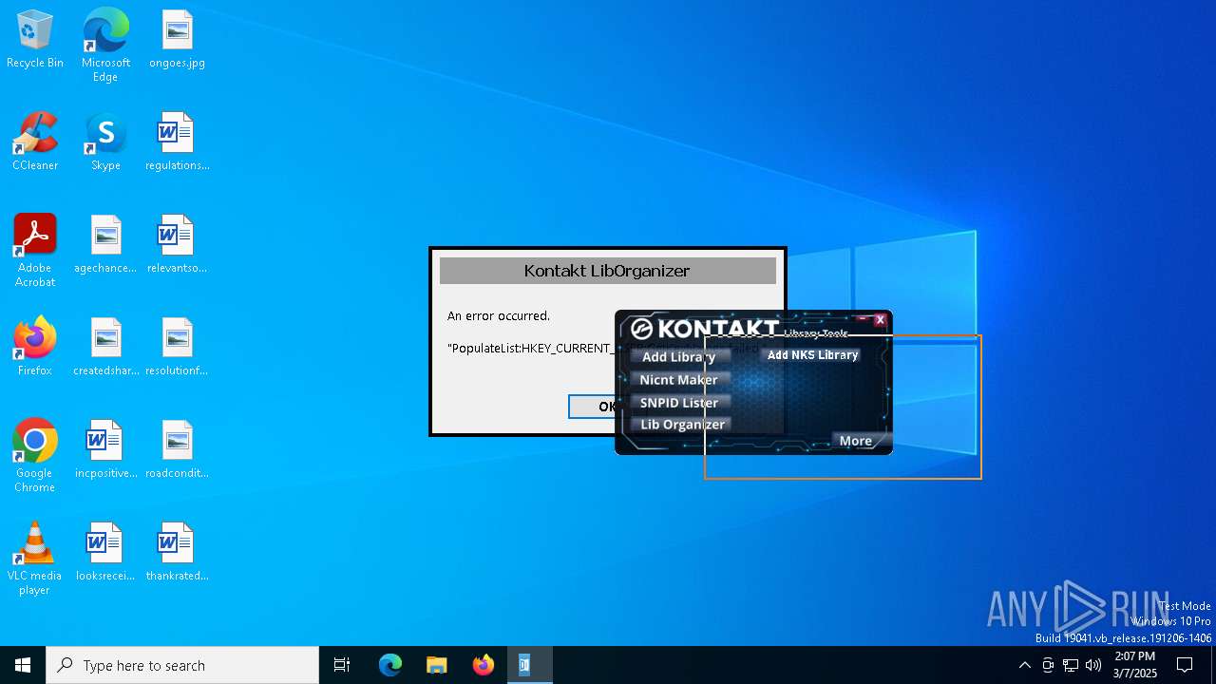Switch to the running Kontakt tool taskbar app
Screen dimensions: 1216x684
(529, 665)
